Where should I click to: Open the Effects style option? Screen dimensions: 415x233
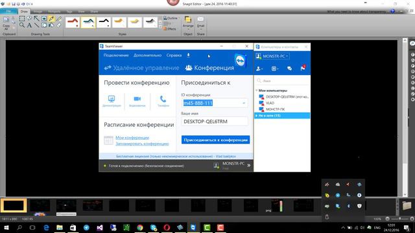point(170,28)
